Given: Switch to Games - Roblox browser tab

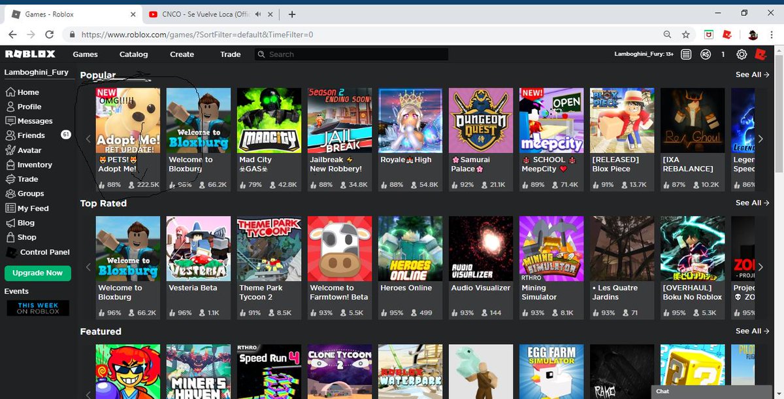Looking at the screenshot, I should 73,14.
